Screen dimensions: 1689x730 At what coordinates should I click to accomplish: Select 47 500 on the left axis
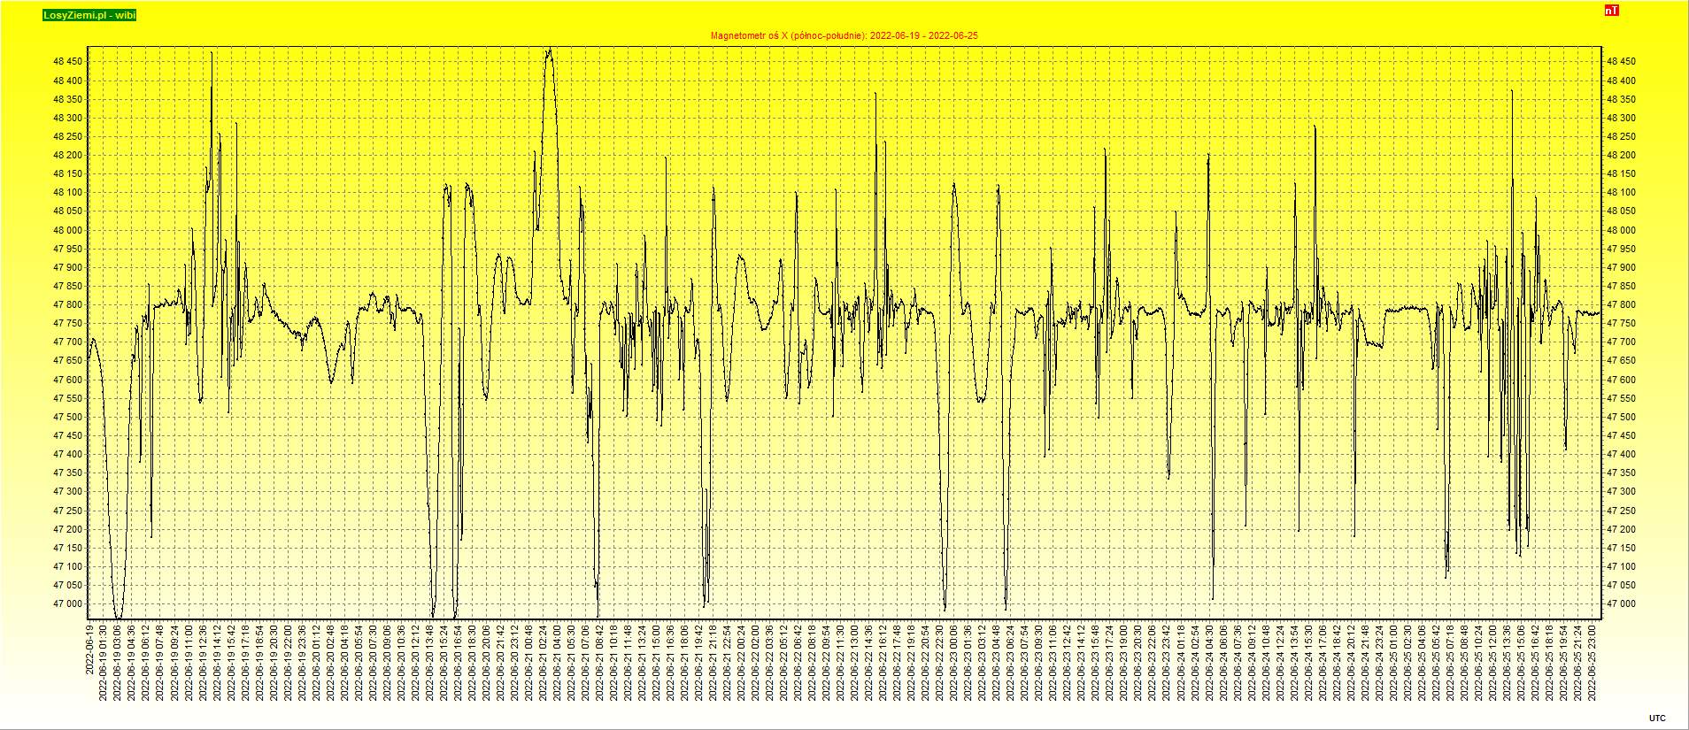coord(68,418)
